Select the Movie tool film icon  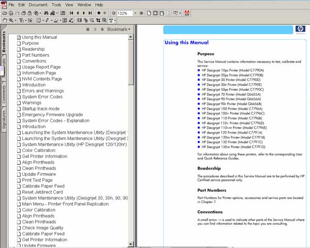[x=80, y=20]
